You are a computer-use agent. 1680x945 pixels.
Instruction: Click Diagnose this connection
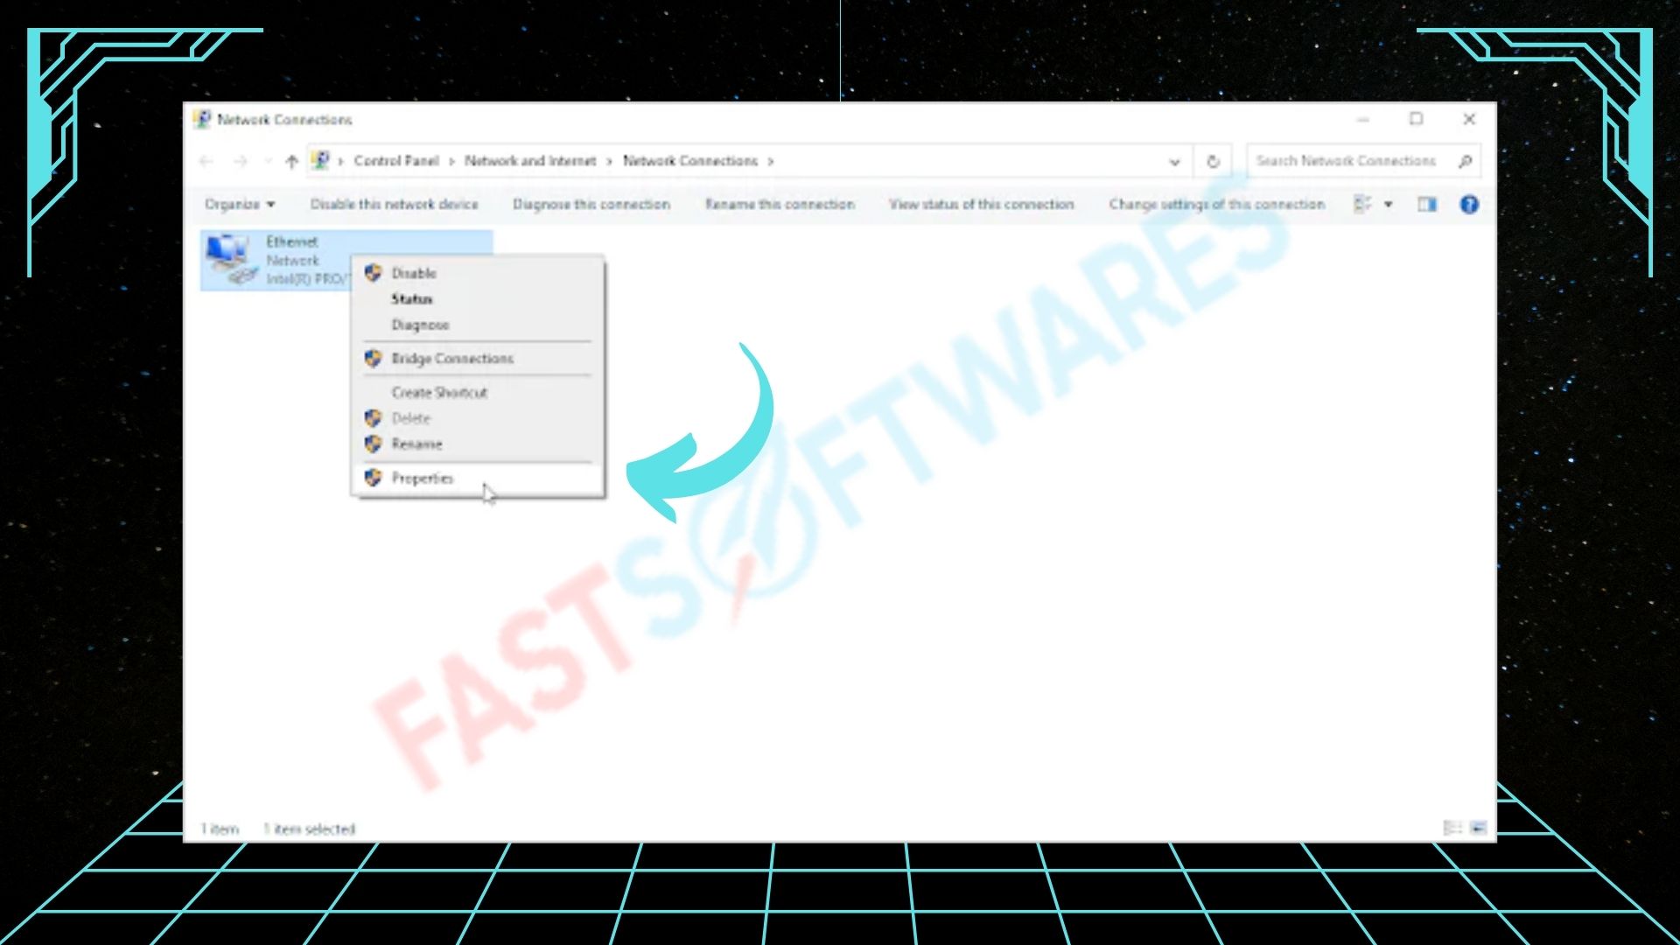click(x=591, y=204)
